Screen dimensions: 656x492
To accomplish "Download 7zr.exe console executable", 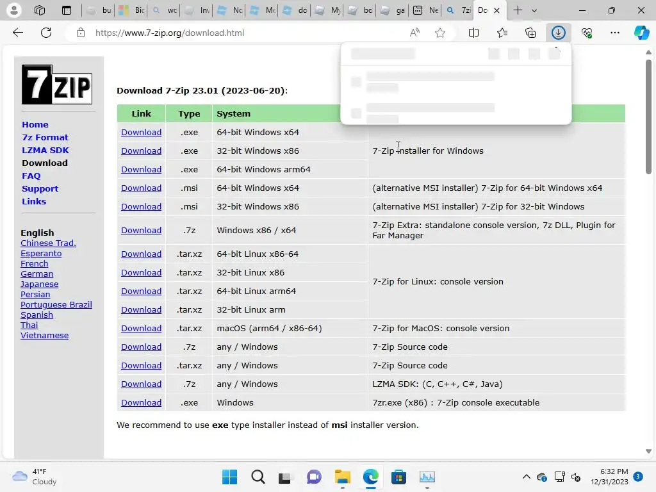I will [141, 402].
